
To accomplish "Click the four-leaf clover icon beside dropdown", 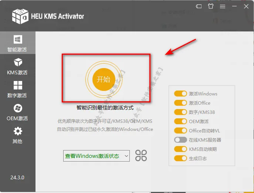I will [x=141, y=156].
